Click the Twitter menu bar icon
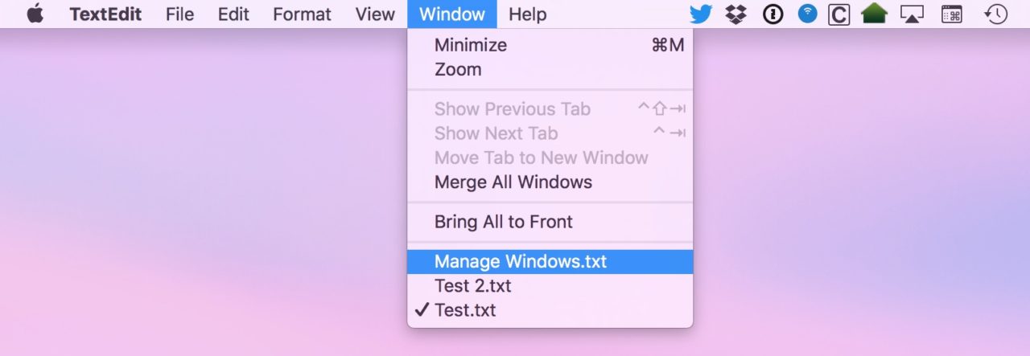The height and width of the screenshot is (356, 1030). (x=701, y=14)
